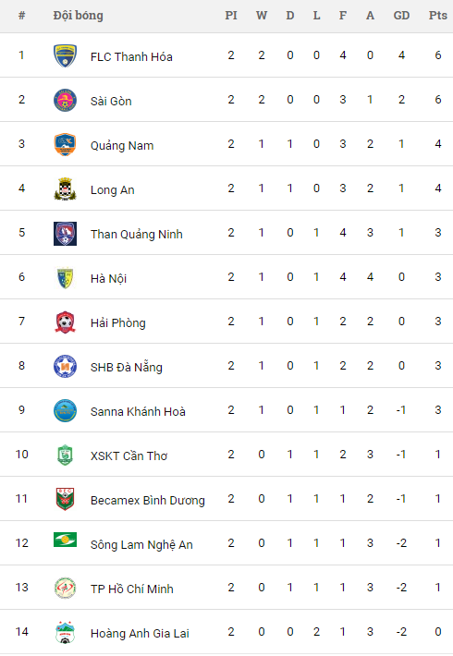Image resolution: width=453 pixels, height=656 pixels.
Task: Open the Quảng Nam club badge
Action: tap(65, 144)
